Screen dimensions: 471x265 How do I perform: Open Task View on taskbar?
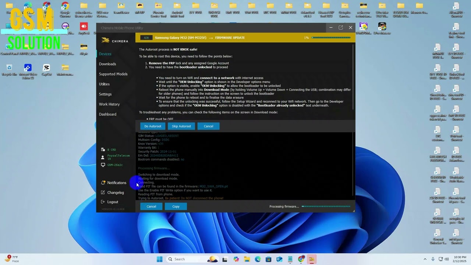tap(225, 259)
